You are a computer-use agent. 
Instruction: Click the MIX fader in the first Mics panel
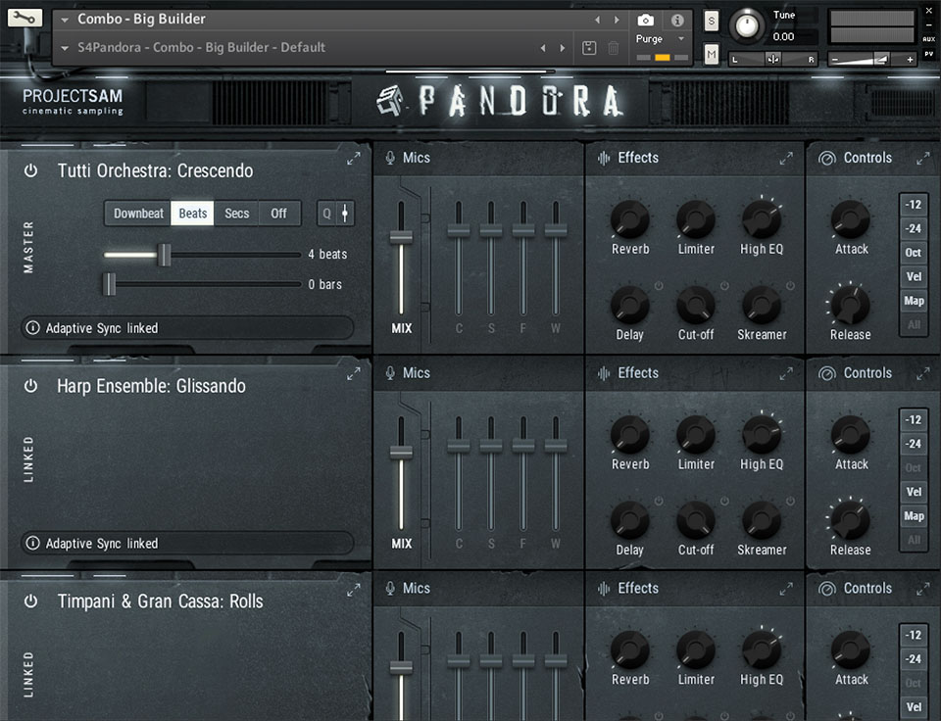click(401, 236)
